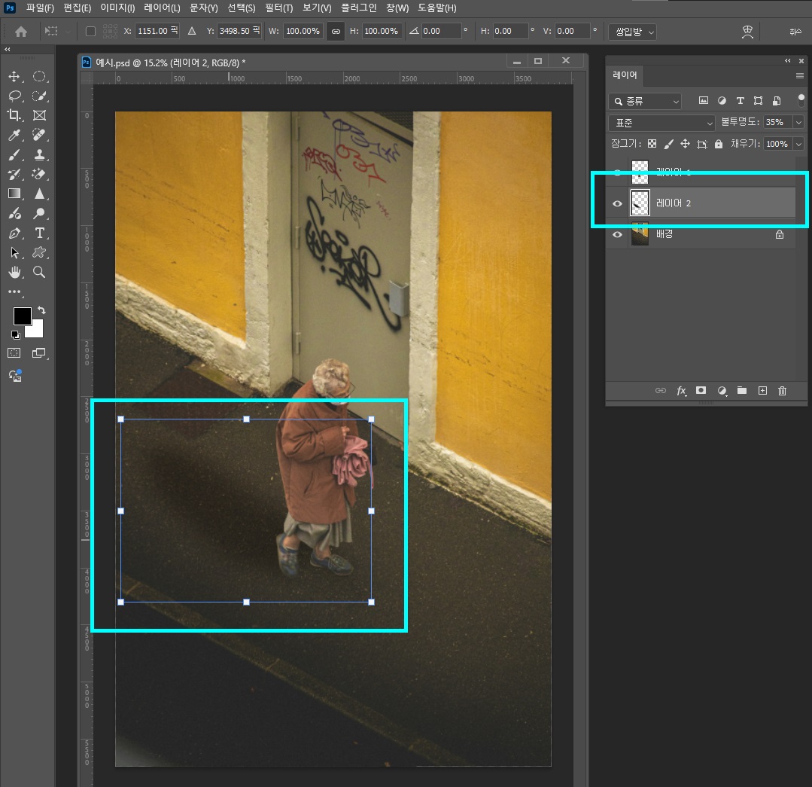Click the link layers chain icon
Screen dimensions: 812x787
tap(661, 391)
